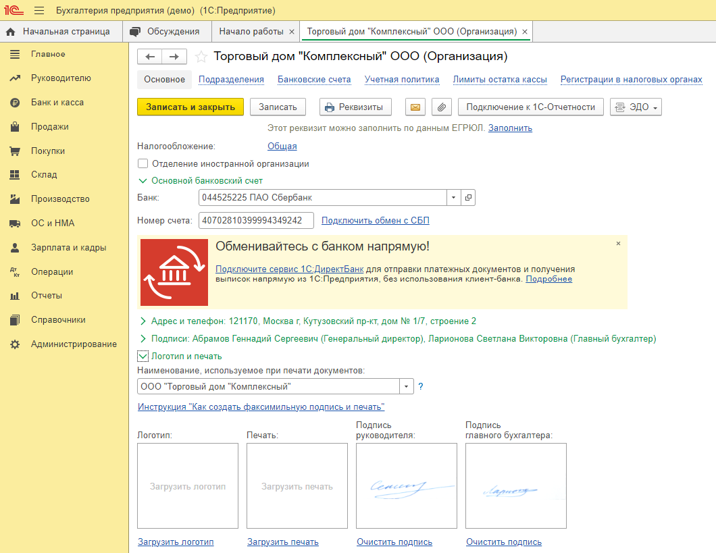The image size is (716, 553).
Task: Open Справочники books icon
Action: coord(15,320)
